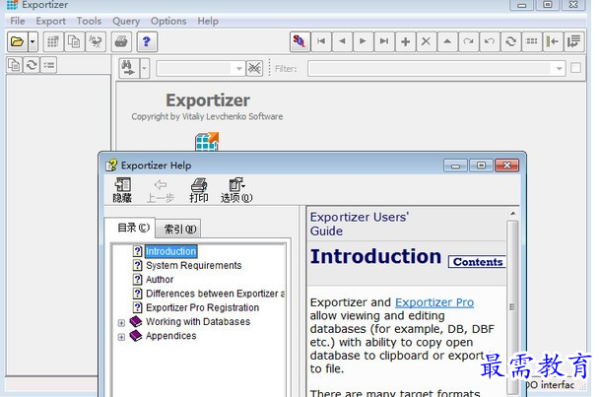Click the 隐藏 hide pane icon in Help
Screen dimensions: 600x397
tap(122, 190)
